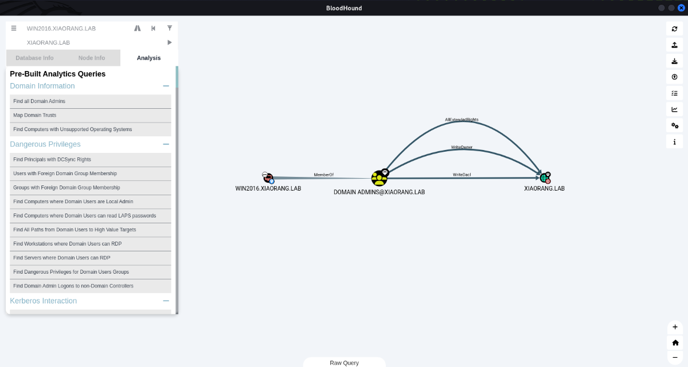Click the pathfinding road icon
688x367 pixels.
(x=138, y=28)
